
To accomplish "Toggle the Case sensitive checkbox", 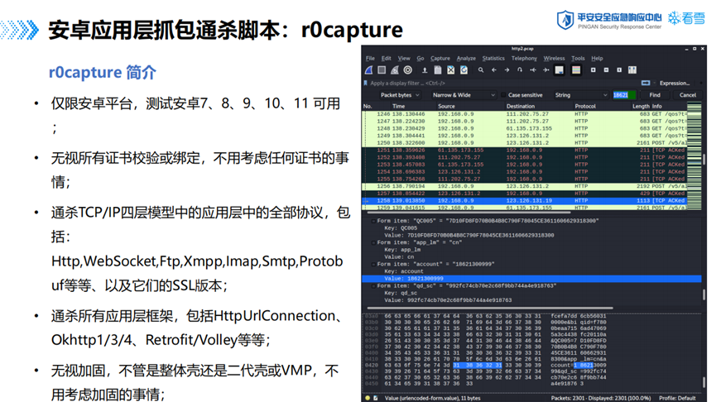I will (503, 95).
